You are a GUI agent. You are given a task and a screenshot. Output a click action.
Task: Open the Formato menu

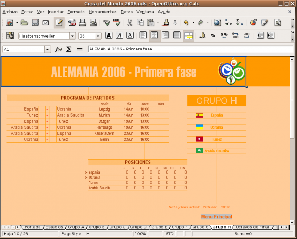[x=76, y=12]
